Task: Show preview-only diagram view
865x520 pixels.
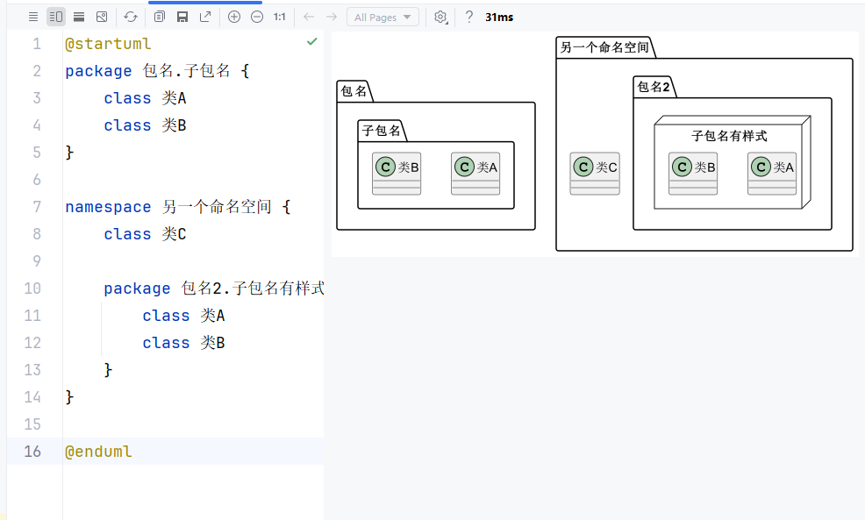Action: coord(102,17)
